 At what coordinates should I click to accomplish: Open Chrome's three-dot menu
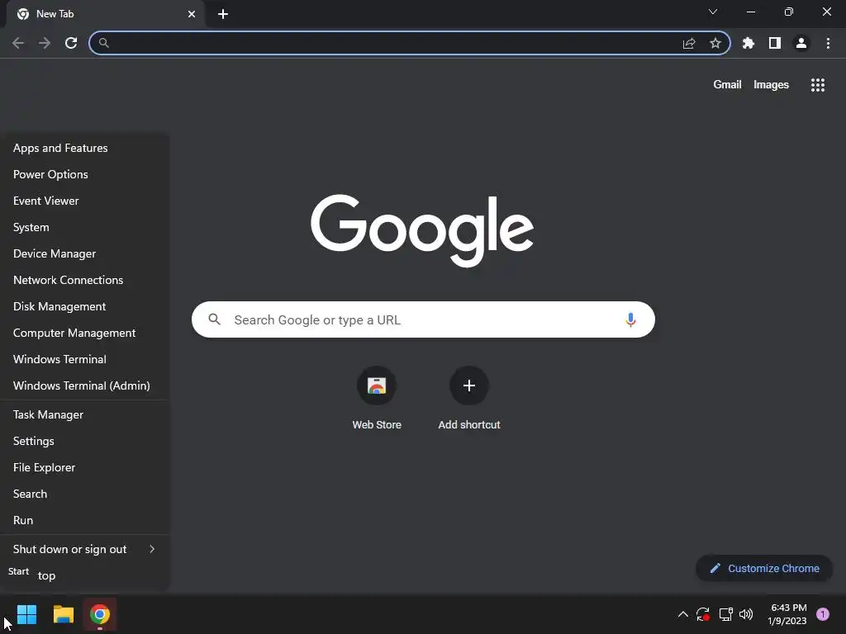(828, 43)
